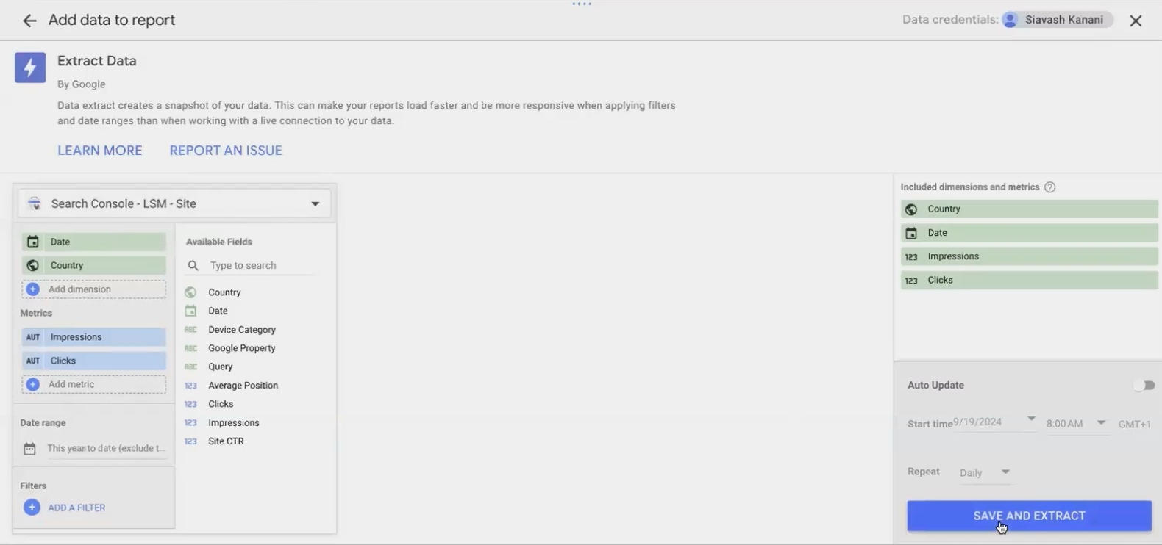
Task: Open the Repeat Daily dropdown
Action: pos(985,472)
